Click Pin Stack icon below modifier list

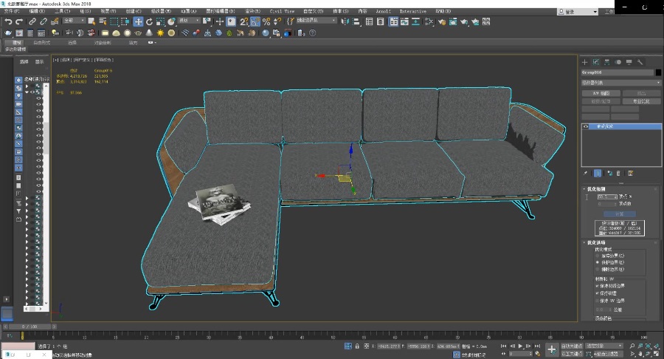(586, 173)
